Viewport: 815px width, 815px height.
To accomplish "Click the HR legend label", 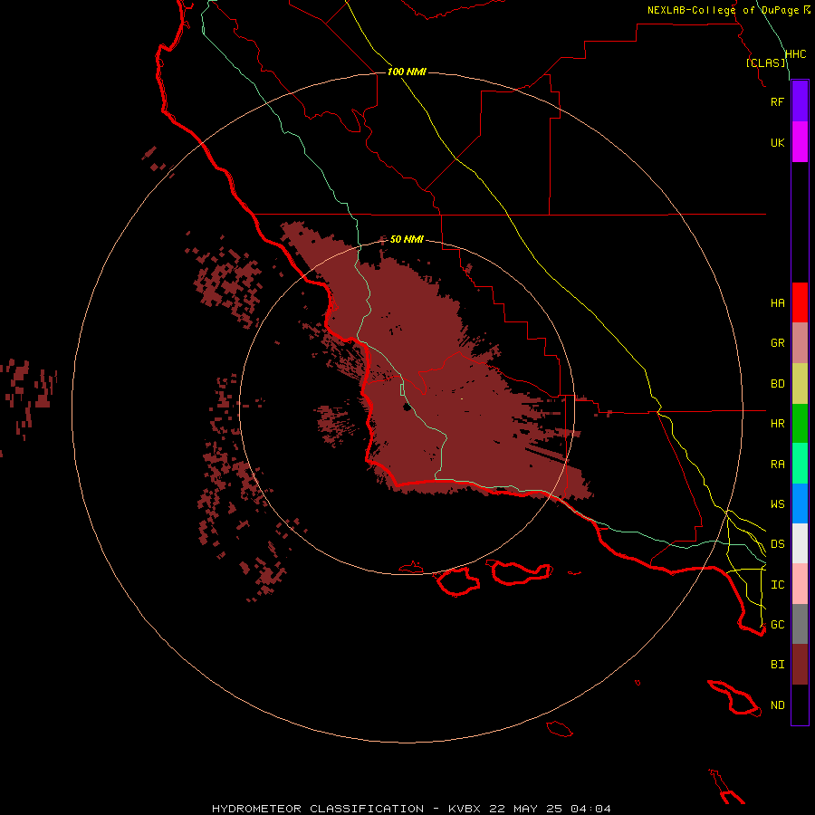I will point(777,424).
